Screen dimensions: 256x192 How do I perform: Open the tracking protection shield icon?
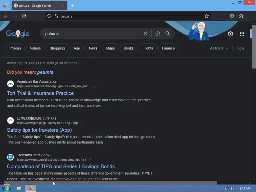pyautogui.click(x=49, y=16)
